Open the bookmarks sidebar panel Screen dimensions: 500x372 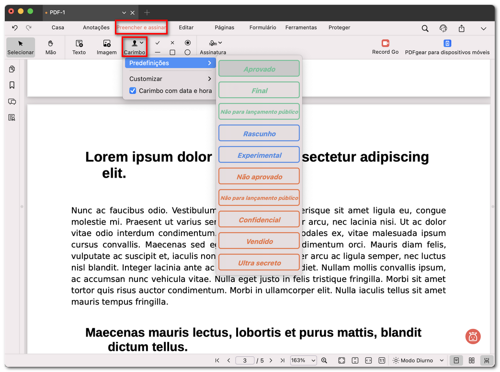(x=12, y=85)
